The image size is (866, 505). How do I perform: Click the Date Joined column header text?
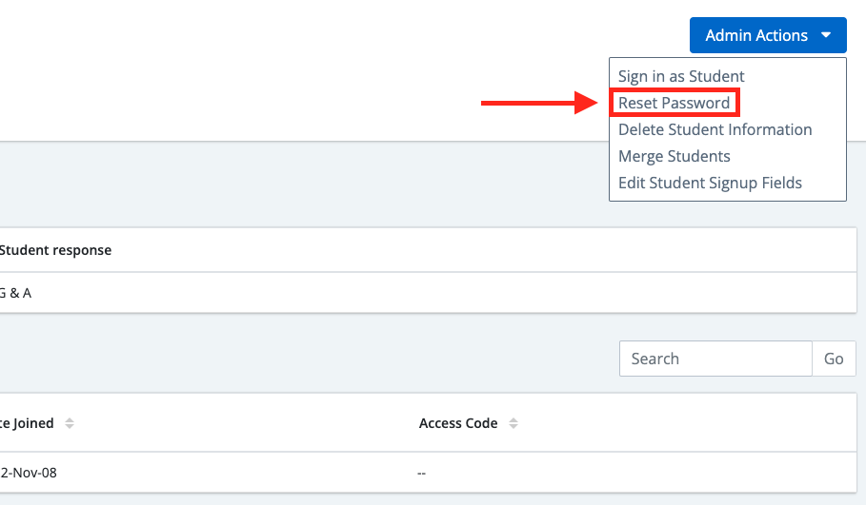click(x=27, y=423)
